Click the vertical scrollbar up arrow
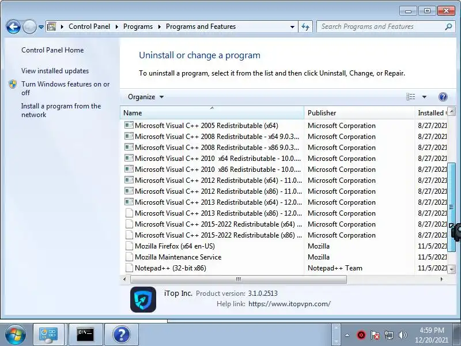Viewport: 461px width, 346px height. (451, 111)
